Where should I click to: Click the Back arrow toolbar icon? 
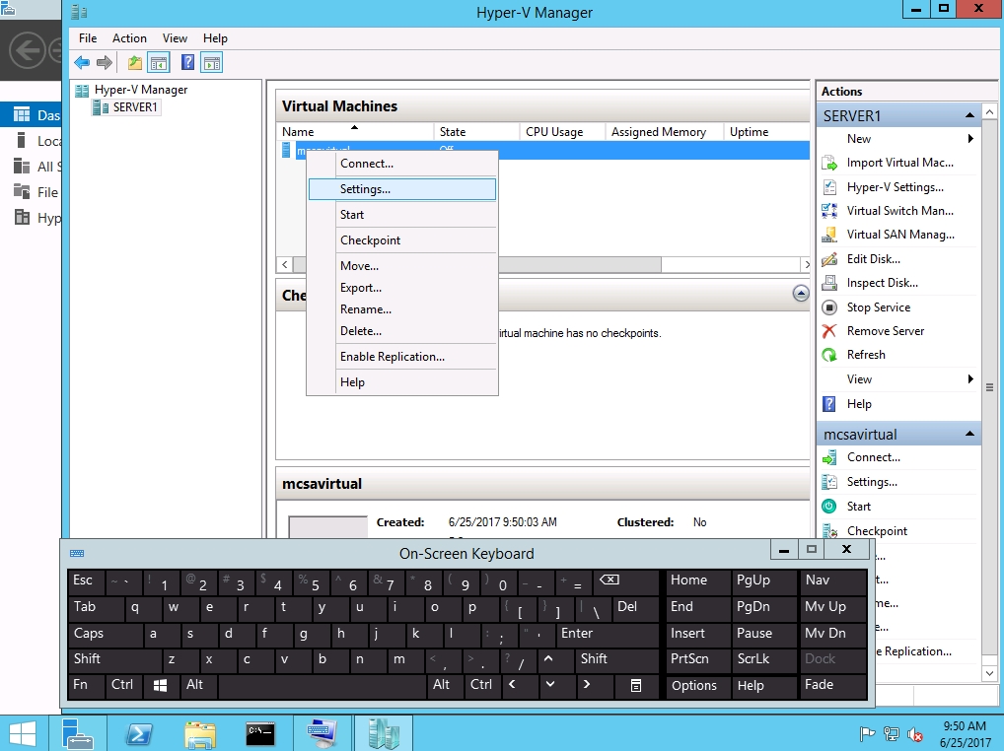pos(82,63)
